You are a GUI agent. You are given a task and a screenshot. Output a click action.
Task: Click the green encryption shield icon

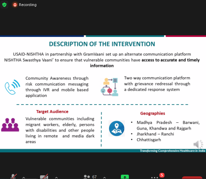(x=4, y=5)
